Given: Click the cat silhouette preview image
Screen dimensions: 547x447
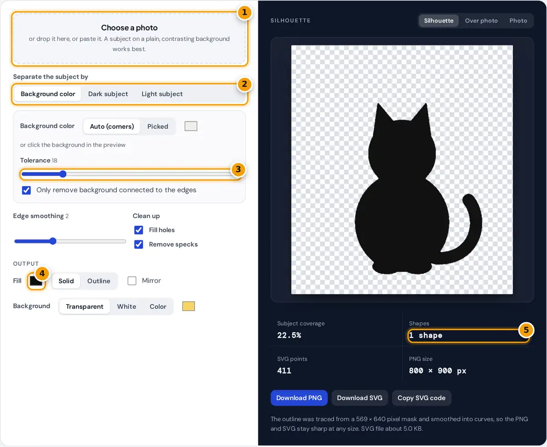Looking at the screenshot, I should [402, 170].
